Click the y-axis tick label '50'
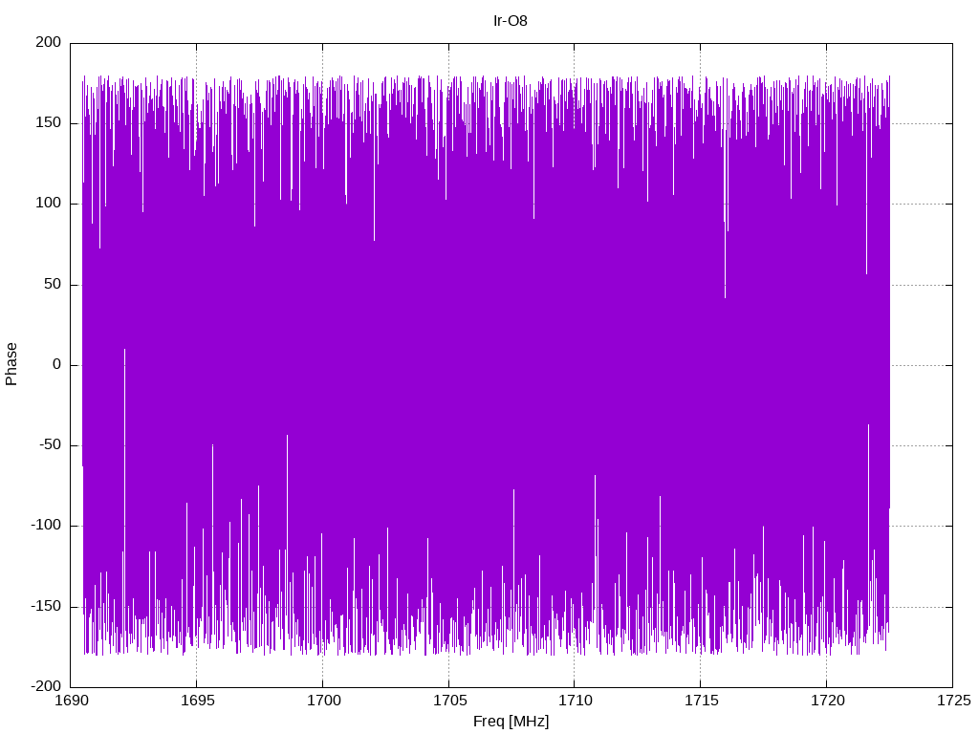979x734 pixels. point(54,284)
